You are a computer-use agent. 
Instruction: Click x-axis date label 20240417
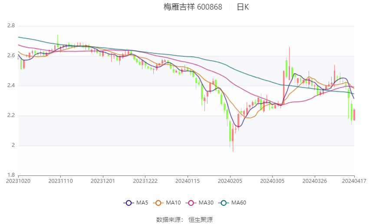click(x=354, y=181)
